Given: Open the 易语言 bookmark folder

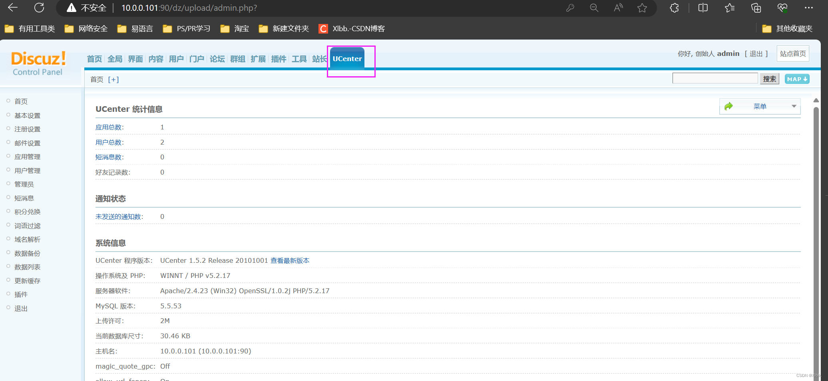Looking at the screenshot, I should coord(135,29).
